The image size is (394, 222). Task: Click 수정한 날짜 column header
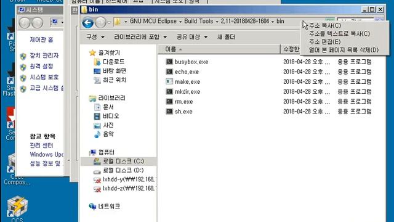[x=291, y=49]
